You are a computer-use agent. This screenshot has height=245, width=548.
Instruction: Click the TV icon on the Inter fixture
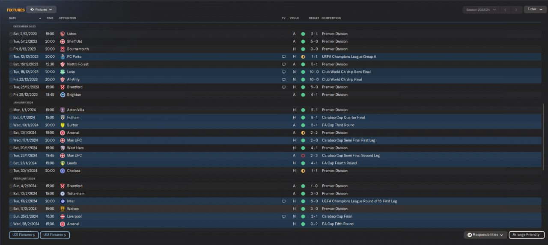[x=283, y=201]
